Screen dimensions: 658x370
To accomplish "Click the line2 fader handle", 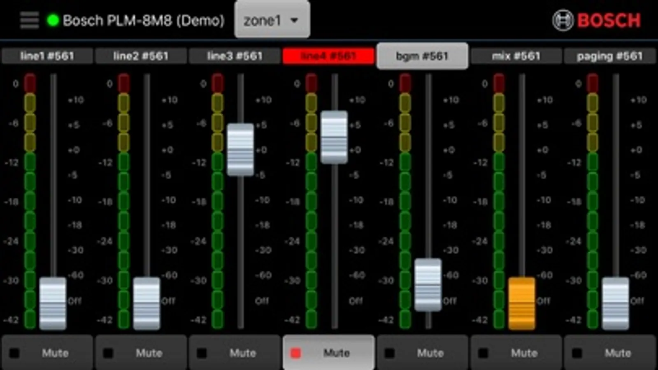I will pyautogui.click(x=146, y=303).
